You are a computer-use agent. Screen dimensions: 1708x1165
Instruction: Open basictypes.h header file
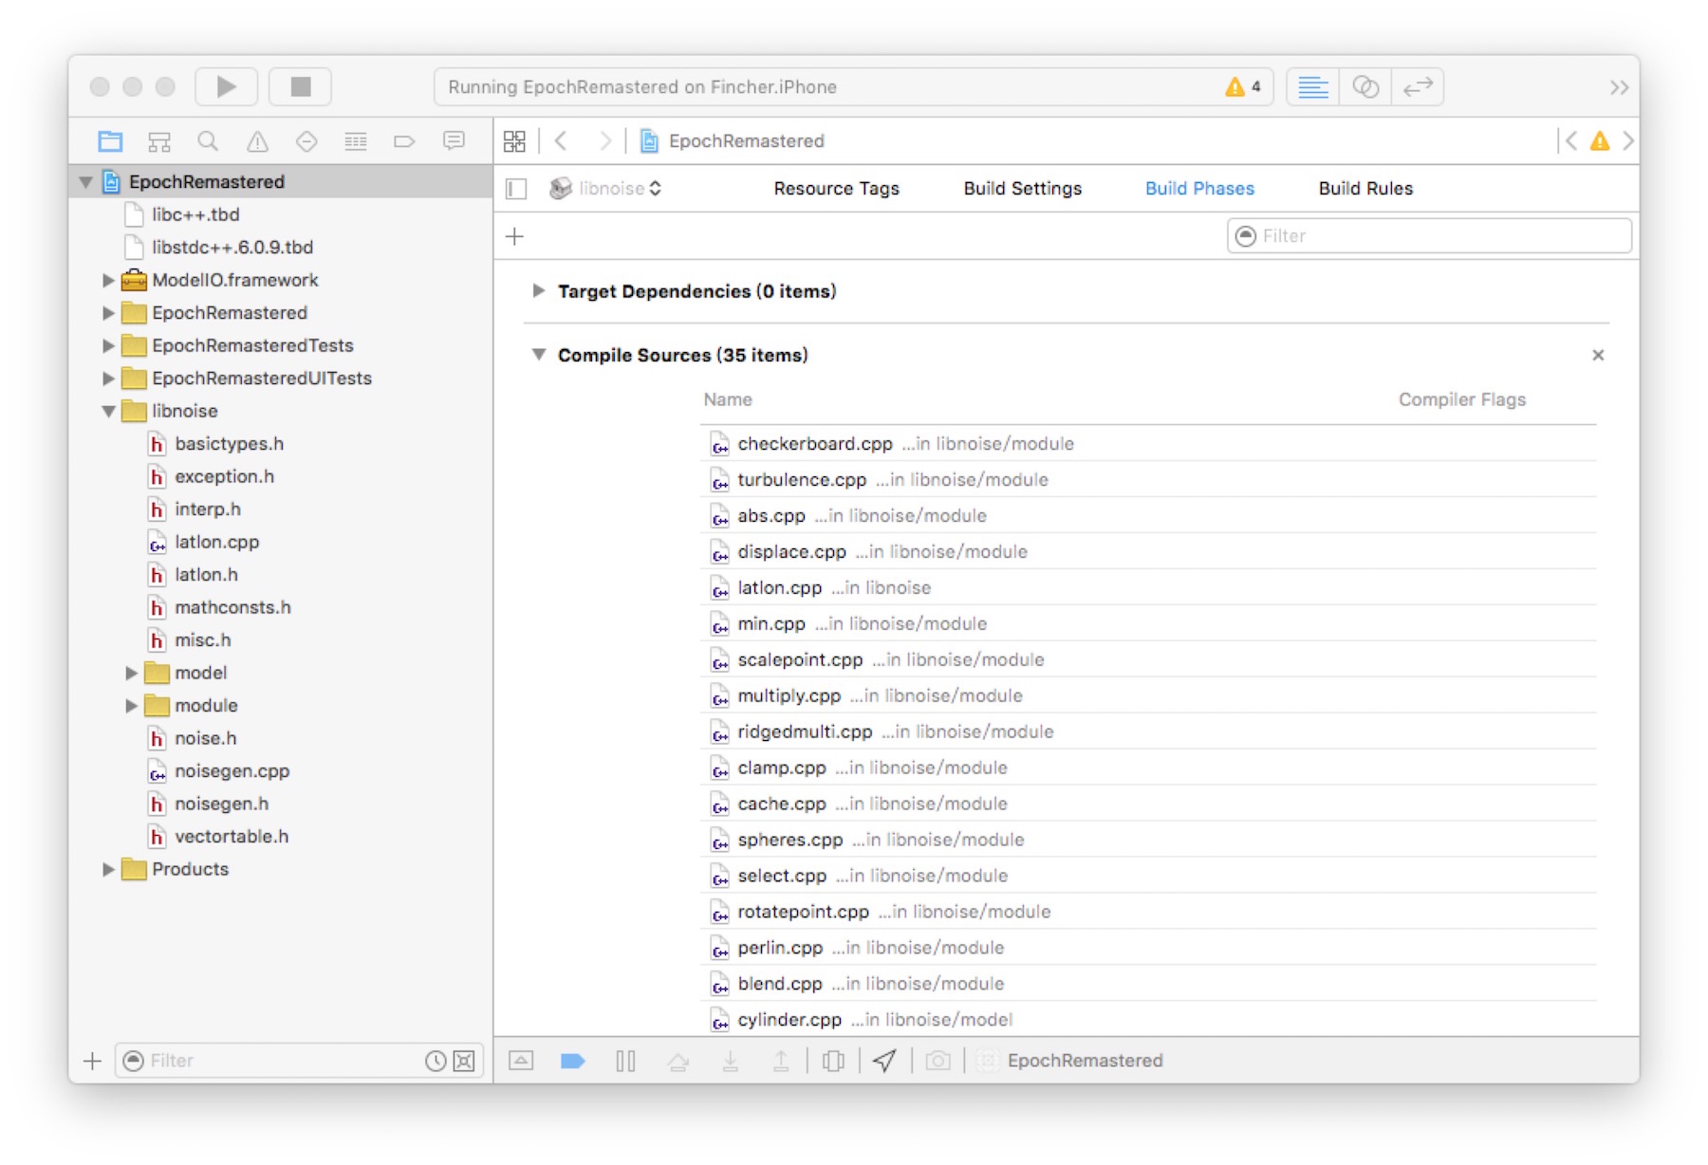point(281,444)
